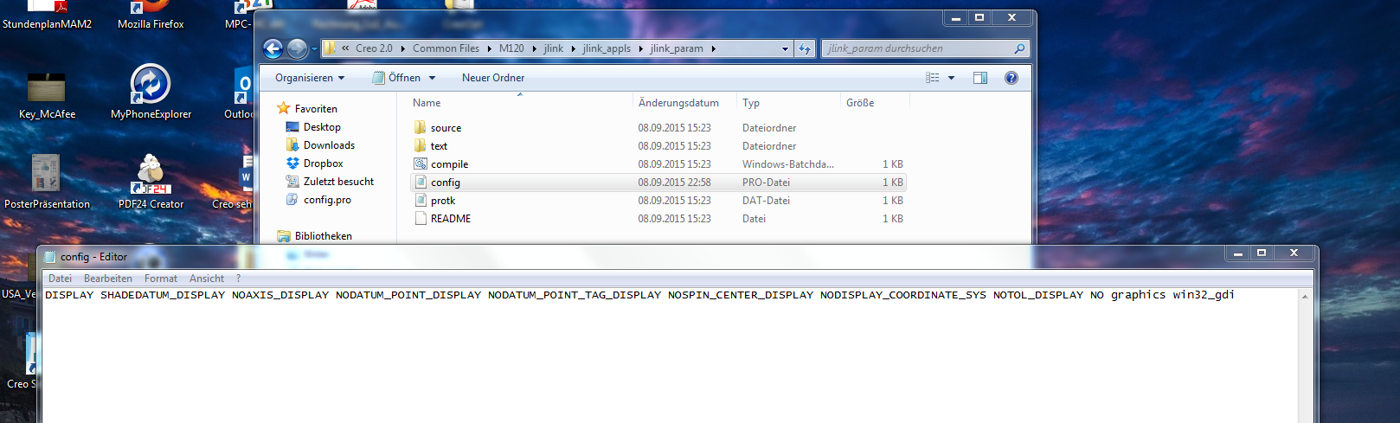Select the protk DAT file icon
The width and height of the screenshot is (1400, 423).
[x=421, y=200]
